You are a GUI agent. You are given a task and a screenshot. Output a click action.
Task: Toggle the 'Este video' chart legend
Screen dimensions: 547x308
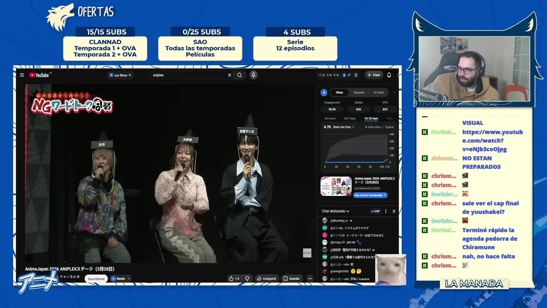pos(373,127)
